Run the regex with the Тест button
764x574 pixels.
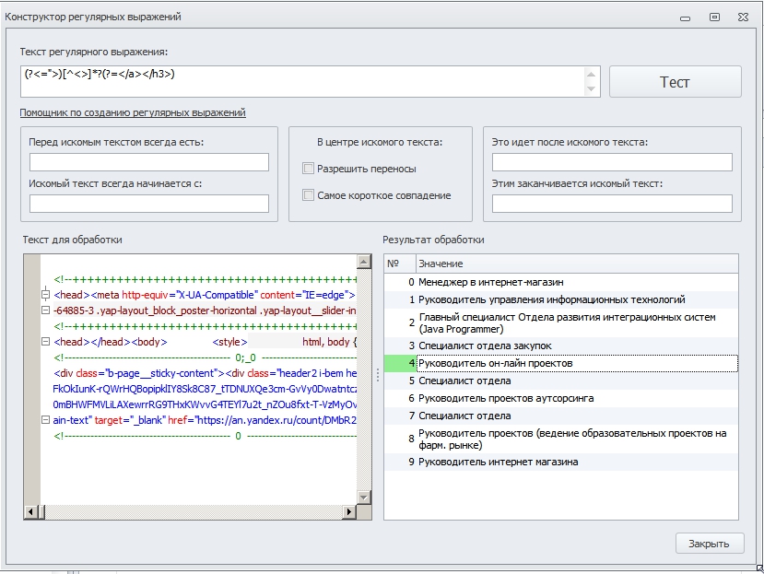675,82
